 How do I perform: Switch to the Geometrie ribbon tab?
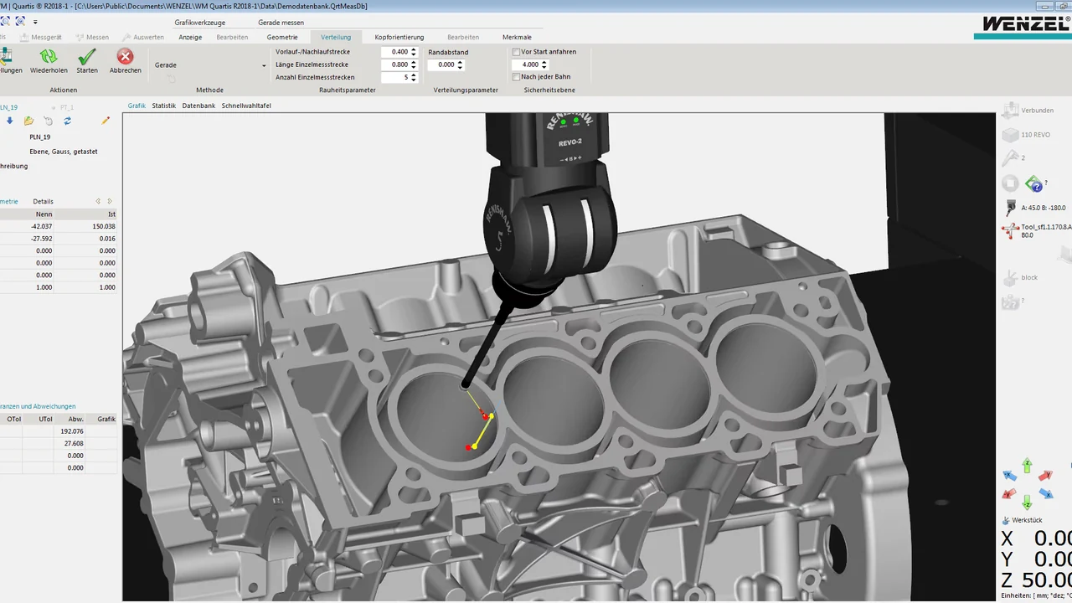coord(282,37)
